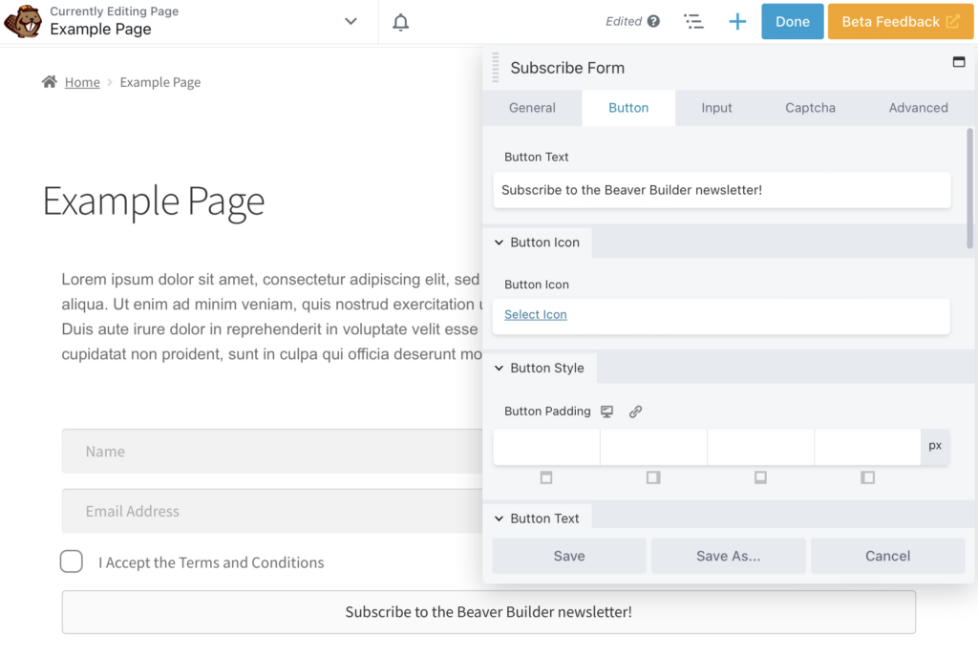The image size is (978, 656).
Task: Focus the bottom padding input
Action: coord(760,447)
